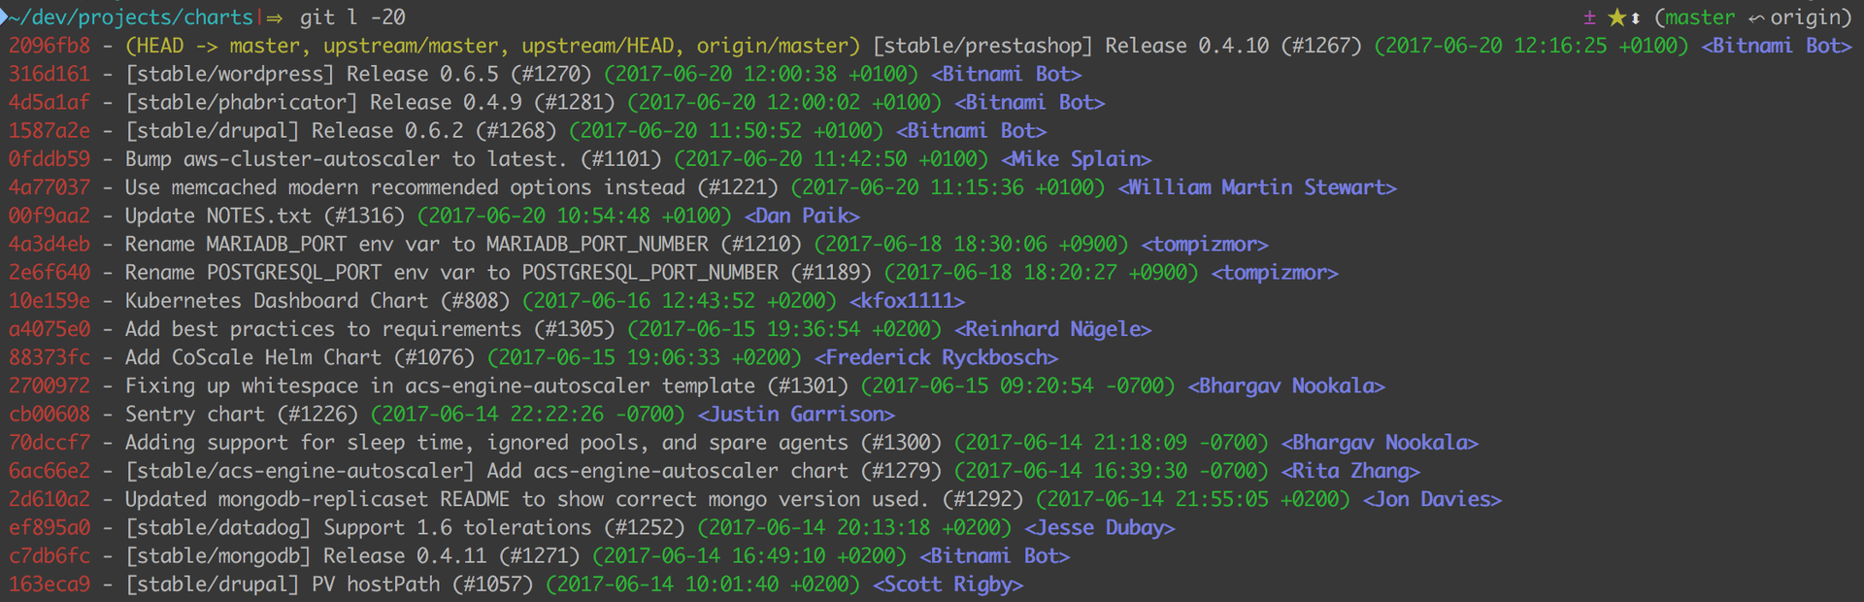
Task: Click the arrow before origin in the branch info
Action: (x=1756, y=18)
